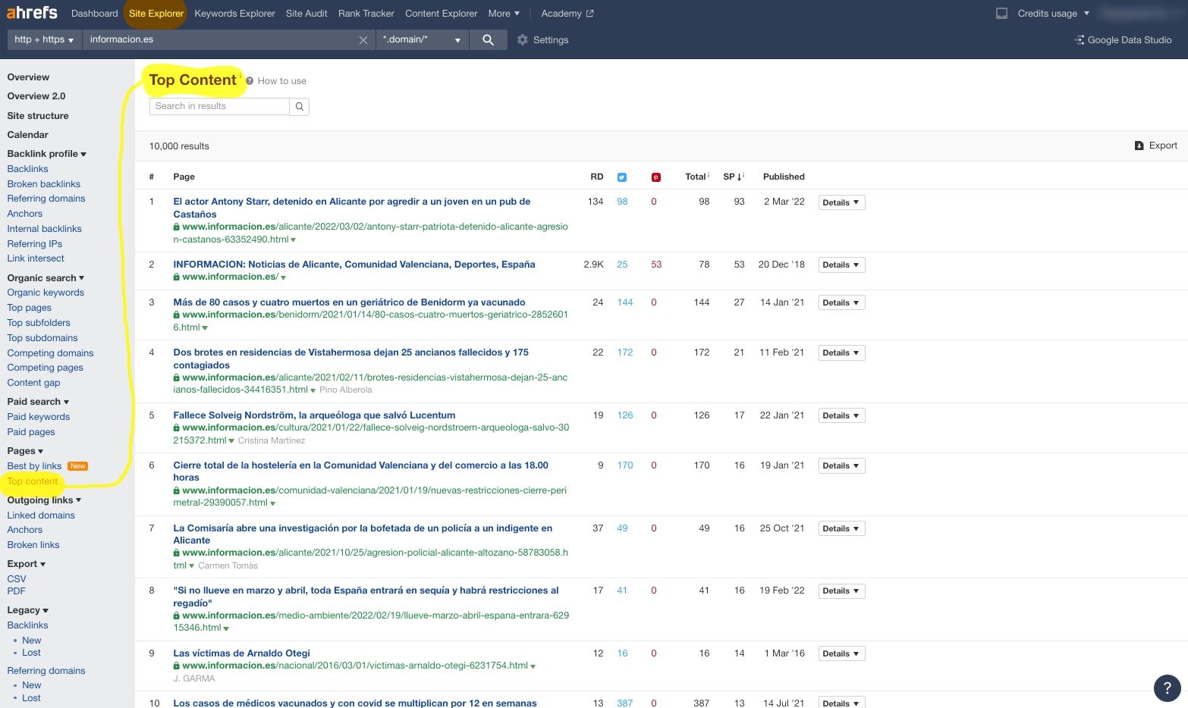Open the help question mark bubble
Viewport: 1188px width, 708px height.
pos(1168,688)
